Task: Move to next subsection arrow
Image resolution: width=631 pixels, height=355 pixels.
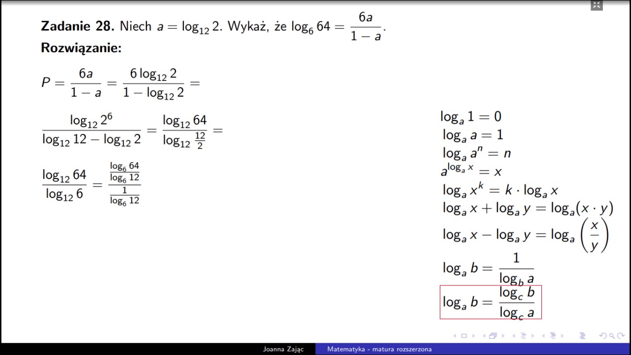Action: click(x=533, y=336)
